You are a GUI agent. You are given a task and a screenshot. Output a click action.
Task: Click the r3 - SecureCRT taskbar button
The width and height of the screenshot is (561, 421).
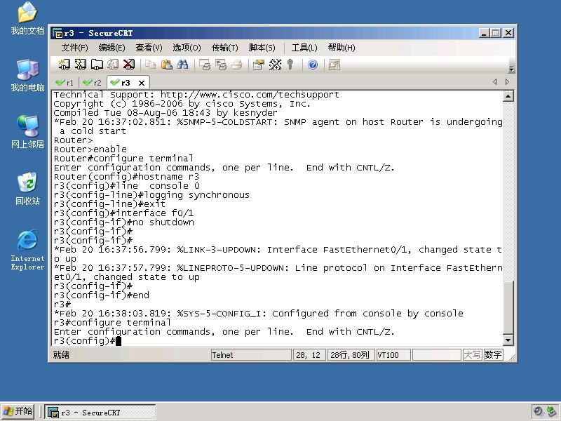click(x=100, y=413)
